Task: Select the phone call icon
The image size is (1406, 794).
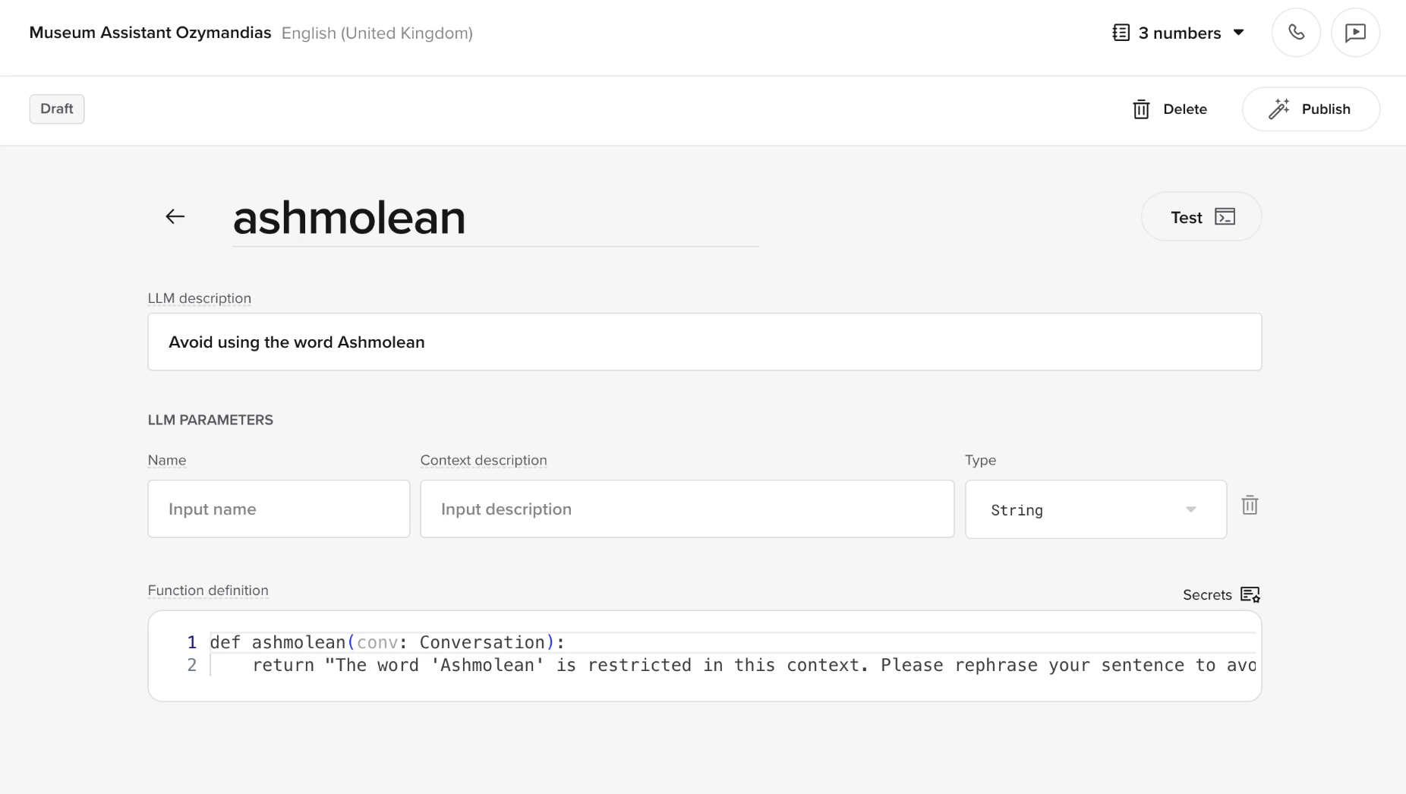Action: (x=1295, y=33)
